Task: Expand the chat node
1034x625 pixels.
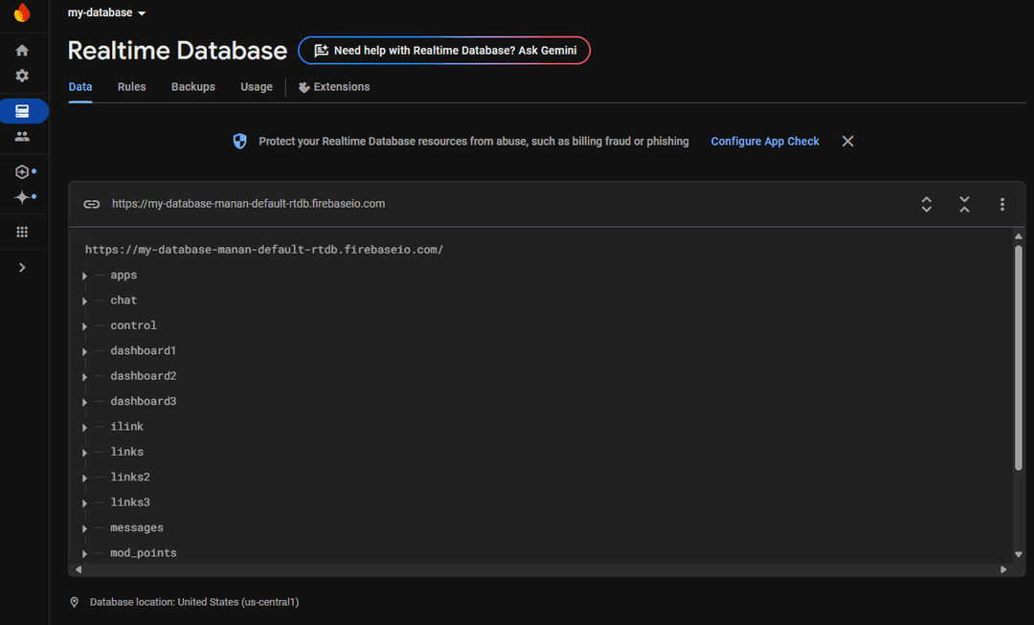Action: (x=85, y=301)
